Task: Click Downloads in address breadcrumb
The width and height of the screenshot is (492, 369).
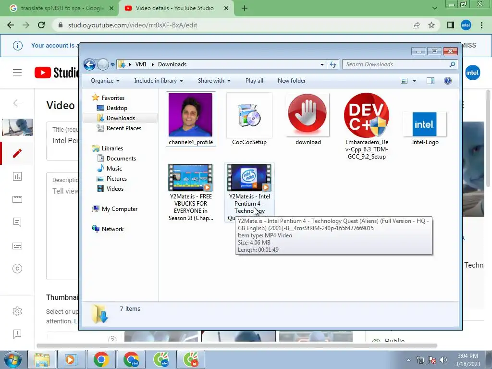Action: (x=172, y=64)
